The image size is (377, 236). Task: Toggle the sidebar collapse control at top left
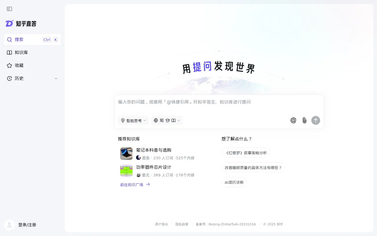pyautogui.click(x=9, y=9)
